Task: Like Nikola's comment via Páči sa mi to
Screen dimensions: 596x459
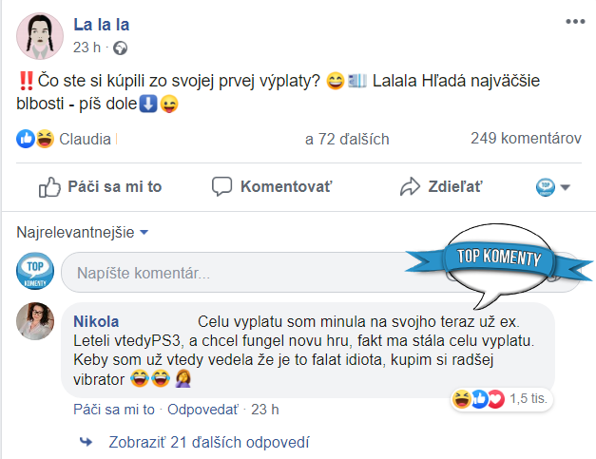Action: 114,410
